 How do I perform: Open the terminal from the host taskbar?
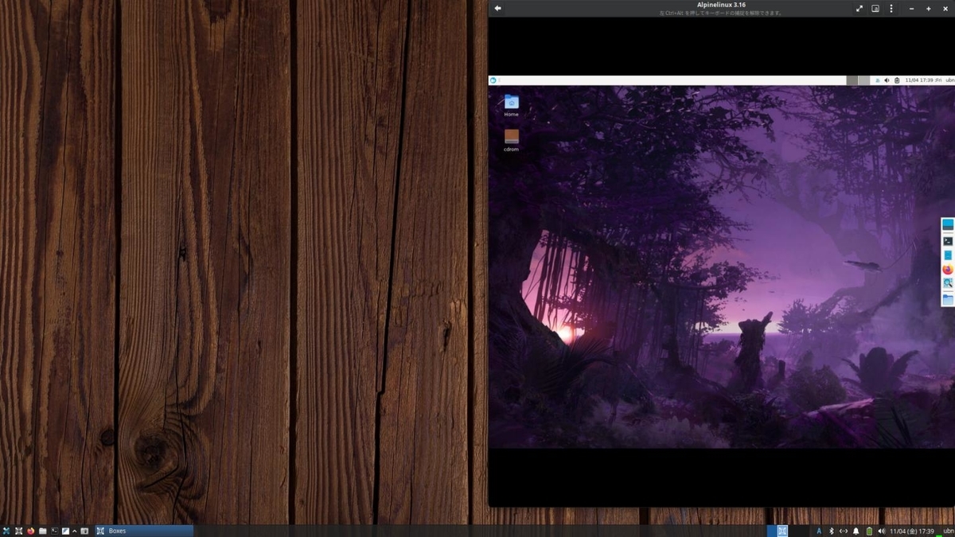[x=55, y=531]
